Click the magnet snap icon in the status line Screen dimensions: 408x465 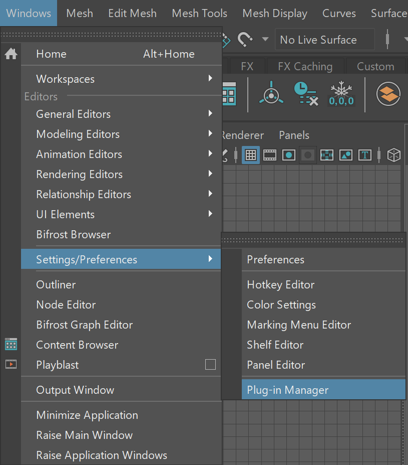point(245,39)
